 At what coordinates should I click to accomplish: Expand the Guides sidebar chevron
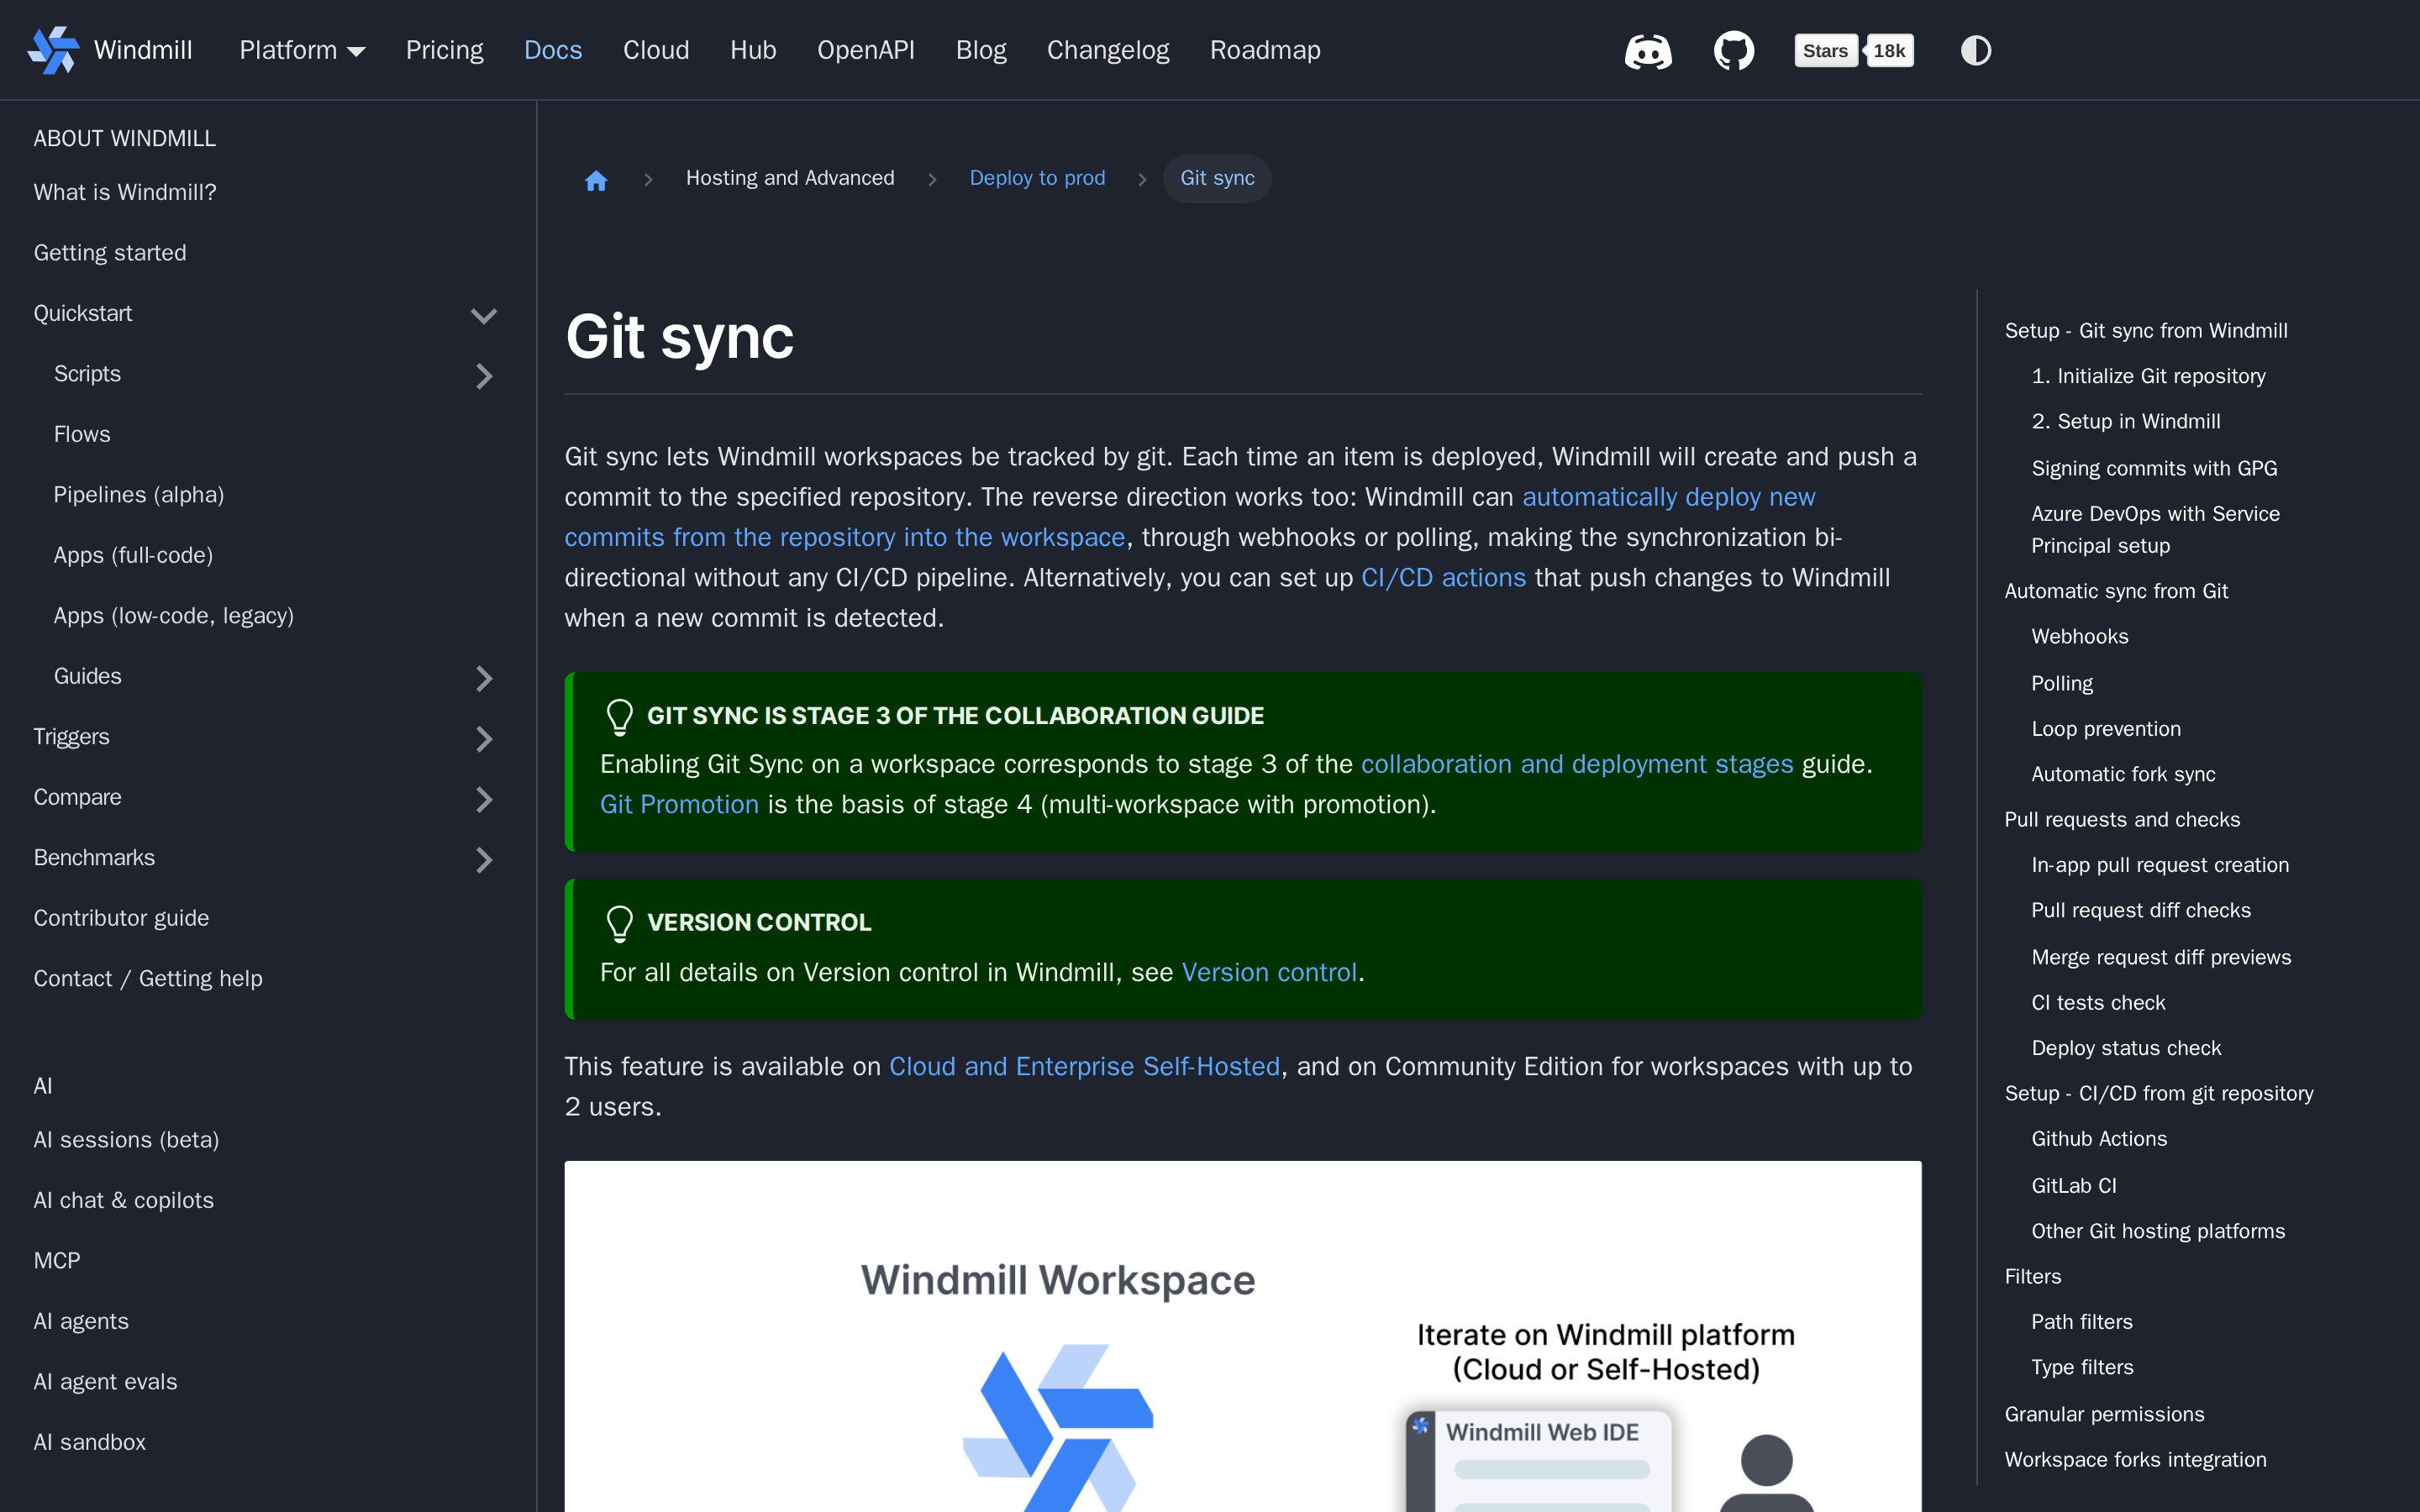483,678
